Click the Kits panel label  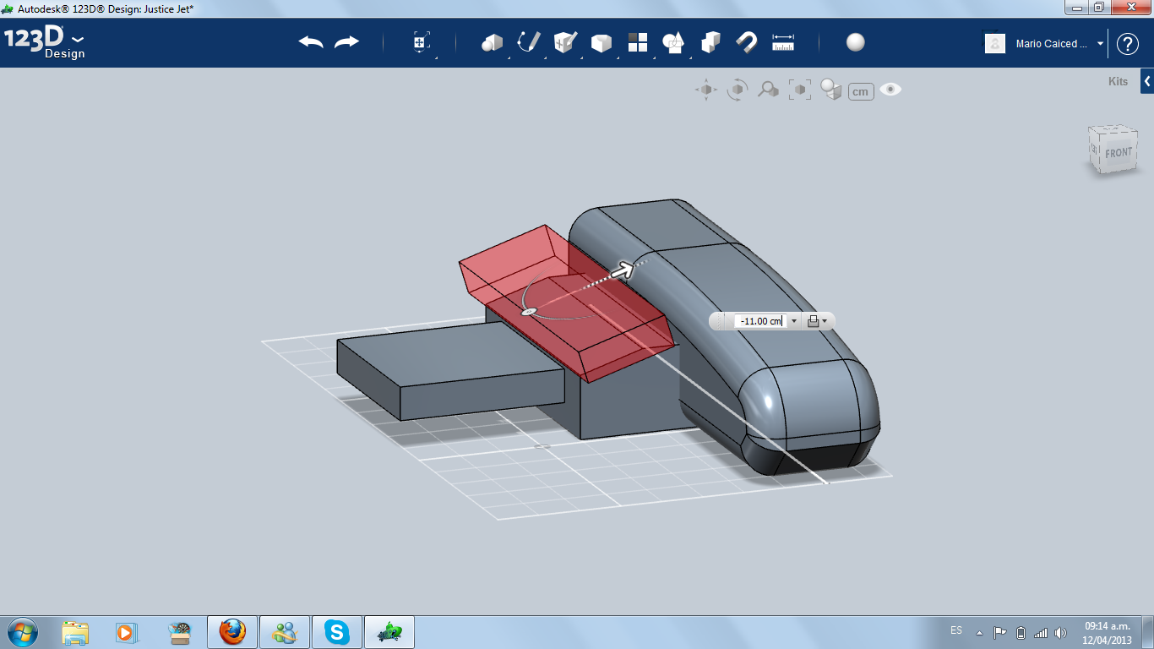[x=1118, y=82]
